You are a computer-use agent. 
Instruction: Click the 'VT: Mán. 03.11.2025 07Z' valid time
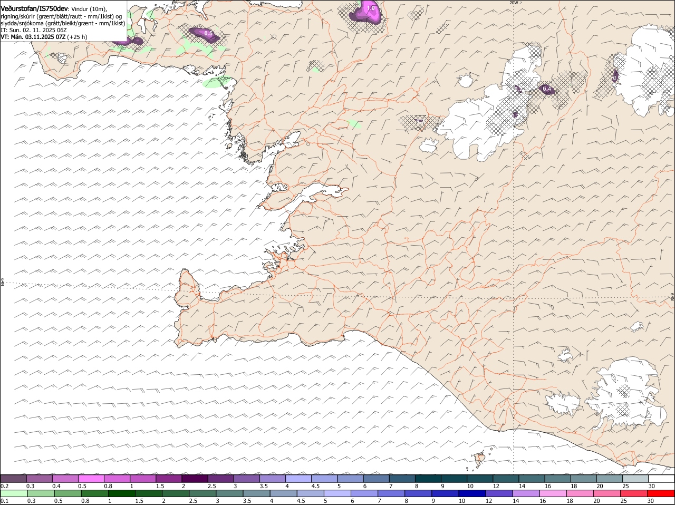click(33, 37)
